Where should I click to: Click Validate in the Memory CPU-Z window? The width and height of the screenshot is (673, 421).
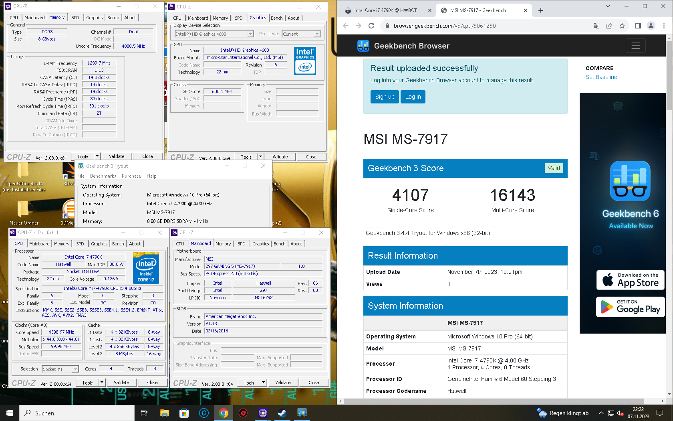tap(117, 156)
